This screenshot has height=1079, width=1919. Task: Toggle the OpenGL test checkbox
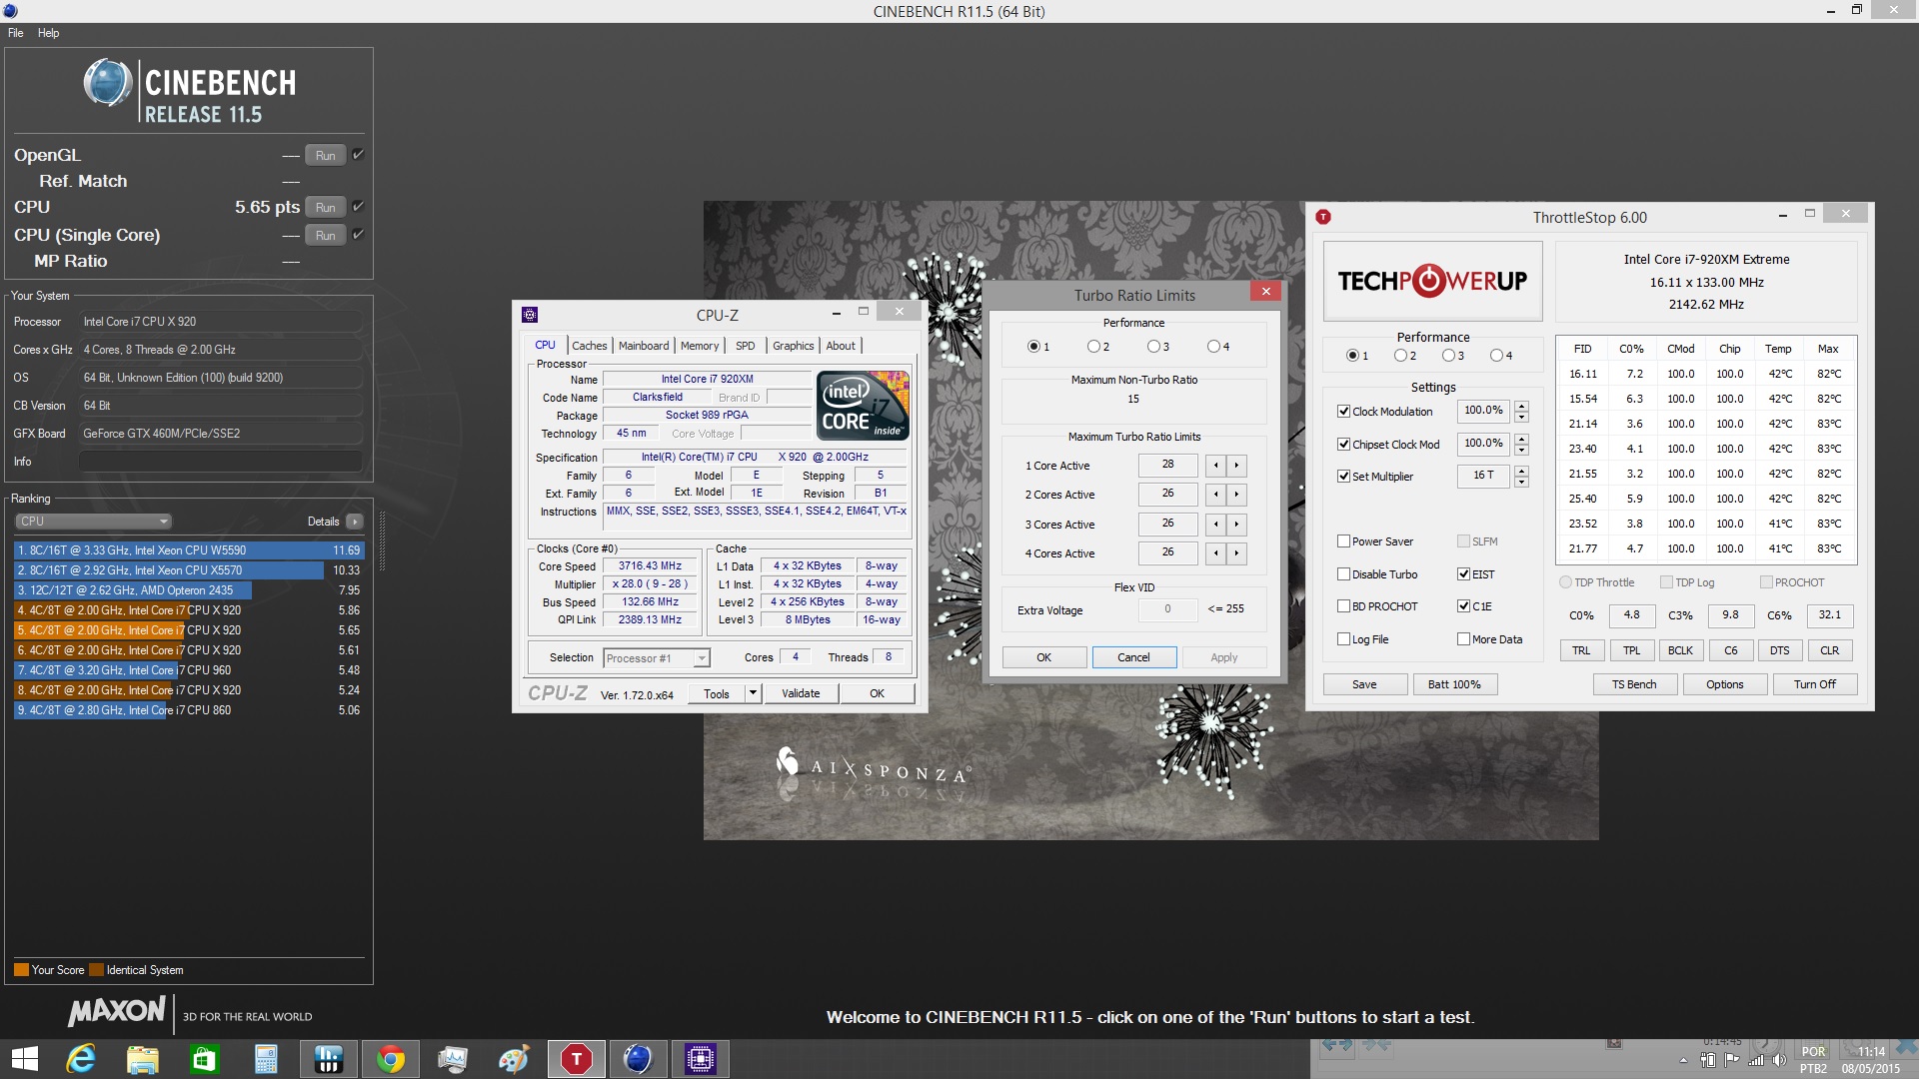pyautogui.click(x=358, y=155)
